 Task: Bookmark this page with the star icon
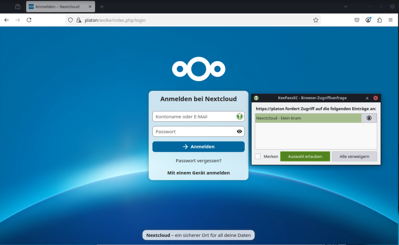[x=316, y=20]
